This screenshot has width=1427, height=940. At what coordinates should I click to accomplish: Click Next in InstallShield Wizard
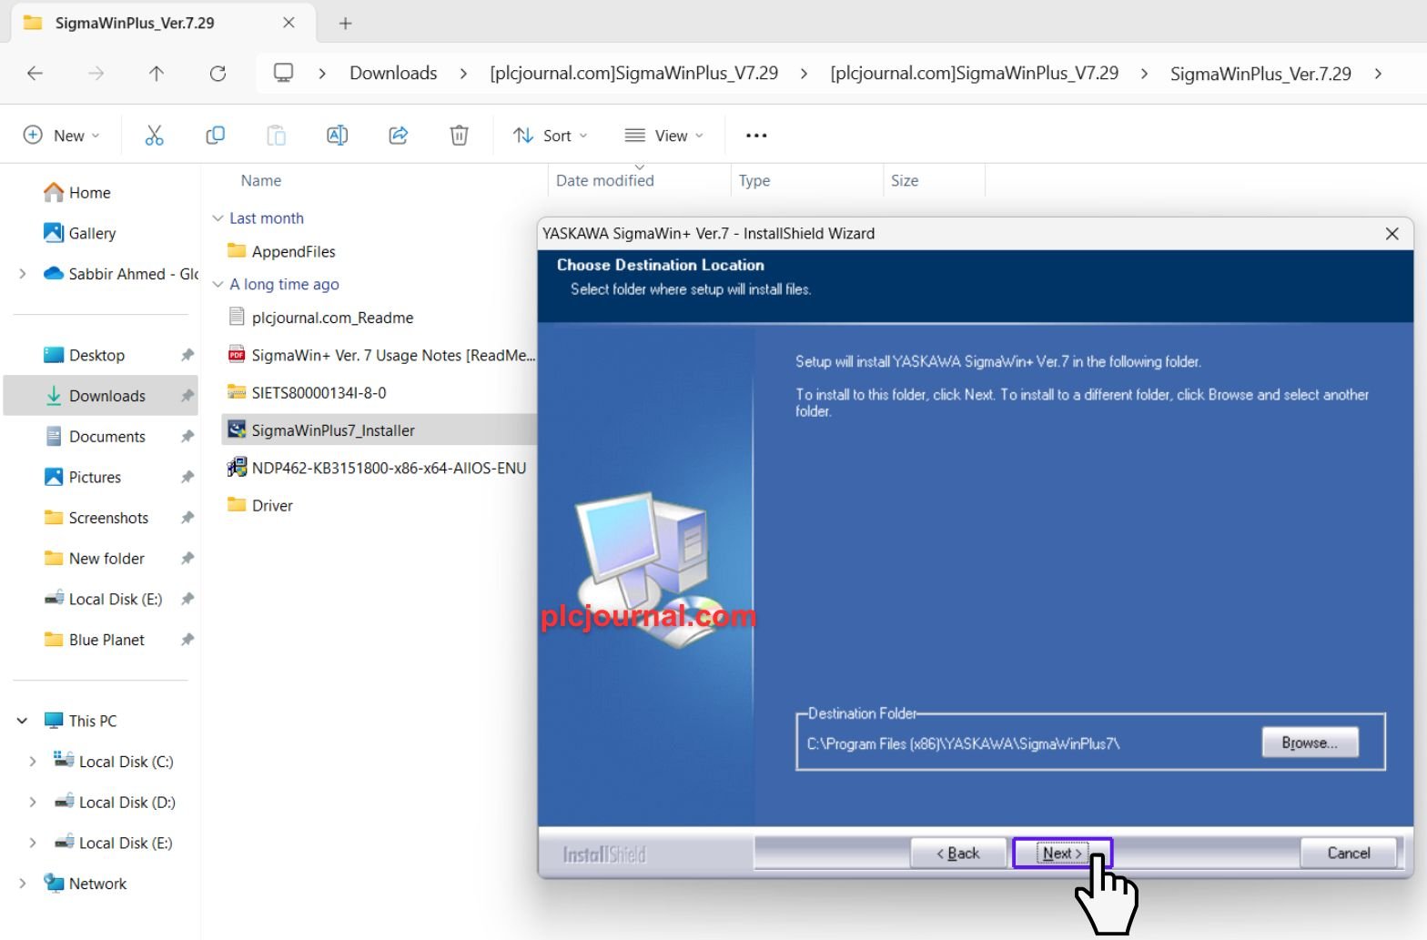pyautogui.click(x=1062, y=853)
